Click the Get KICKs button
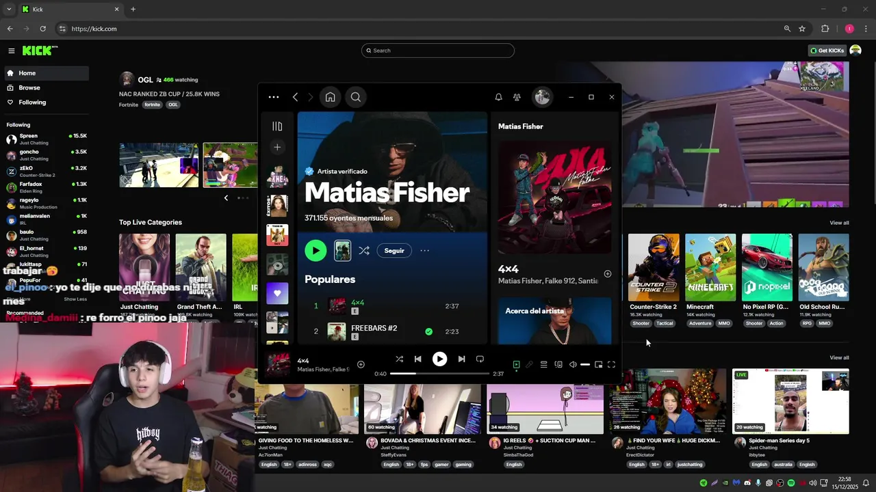 tap(827, 51)
